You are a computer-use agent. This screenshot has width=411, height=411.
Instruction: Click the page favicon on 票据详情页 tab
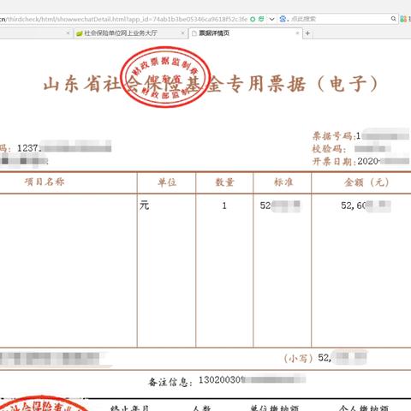point(194,33)
